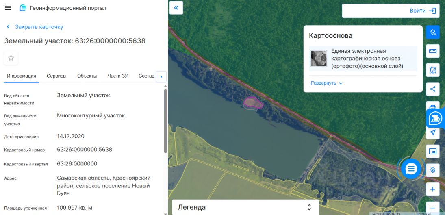Toggle the map layers panel button
Image resolution: width=445 pixels, height=215 pixels.
pyautogui.click(x=433, y=32)
